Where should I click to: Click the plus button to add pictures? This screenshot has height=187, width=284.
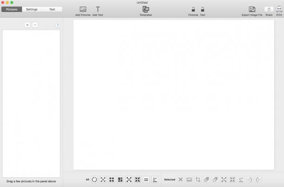point(27,25)
